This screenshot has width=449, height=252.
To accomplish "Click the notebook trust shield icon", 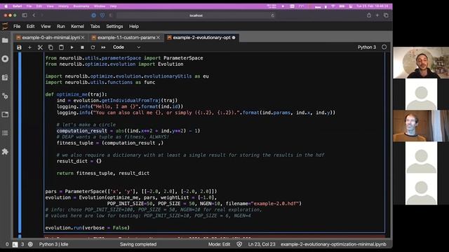I will pyautogui.click(x=239, y=244).
